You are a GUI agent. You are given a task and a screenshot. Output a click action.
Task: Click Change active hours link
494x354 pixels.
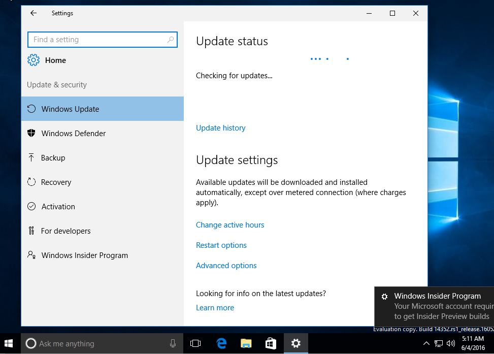pyautogui.click(x=230, y=225)
